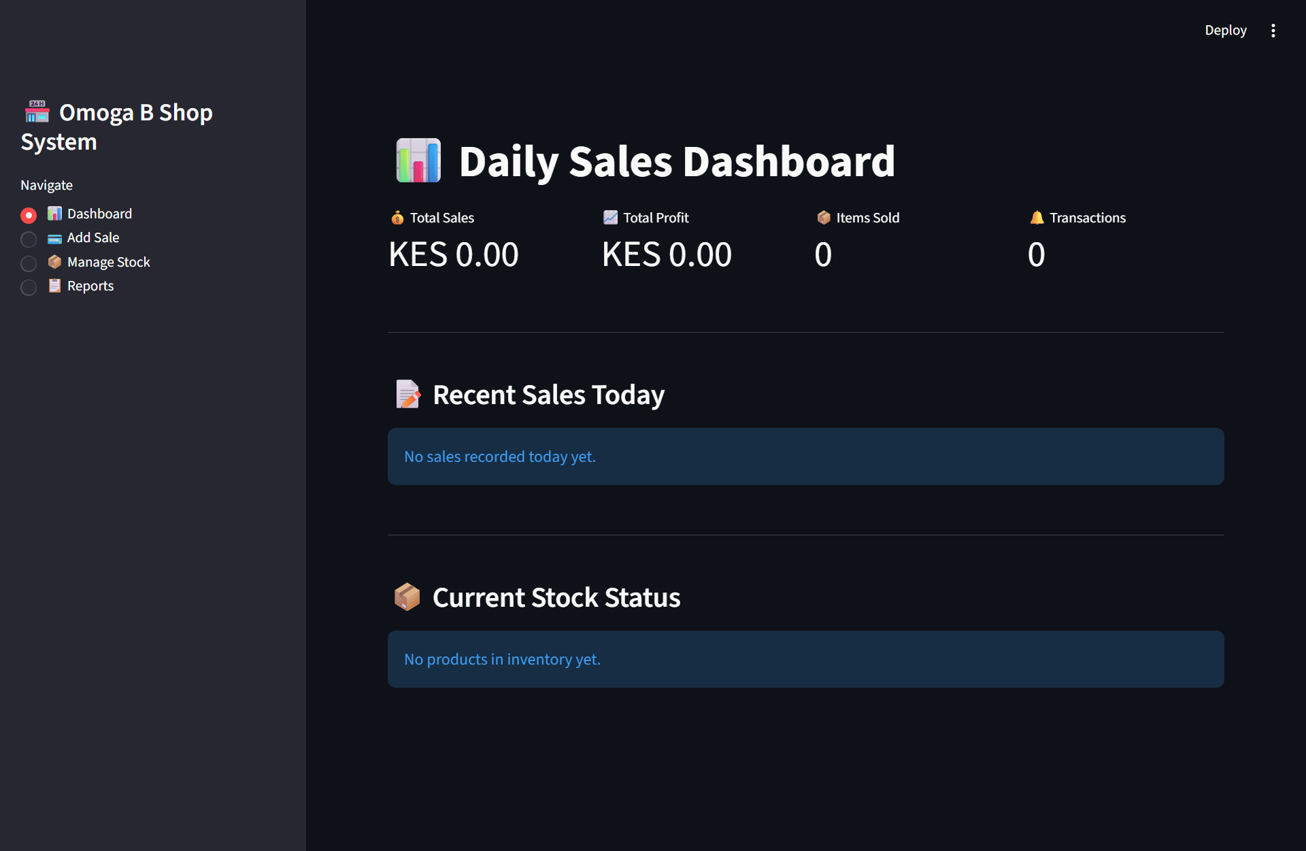This screenshot has height=851, width=1306.
Task: Click the clipboard icon beside Reports
Action: 54,286
